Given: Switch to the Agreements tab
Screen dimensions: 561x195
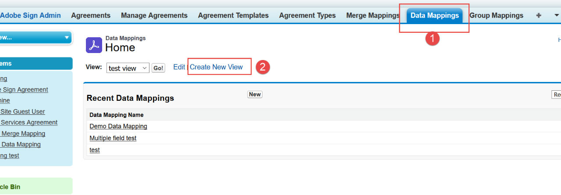Looking at the screenshot, I should [x=91, y=15].
